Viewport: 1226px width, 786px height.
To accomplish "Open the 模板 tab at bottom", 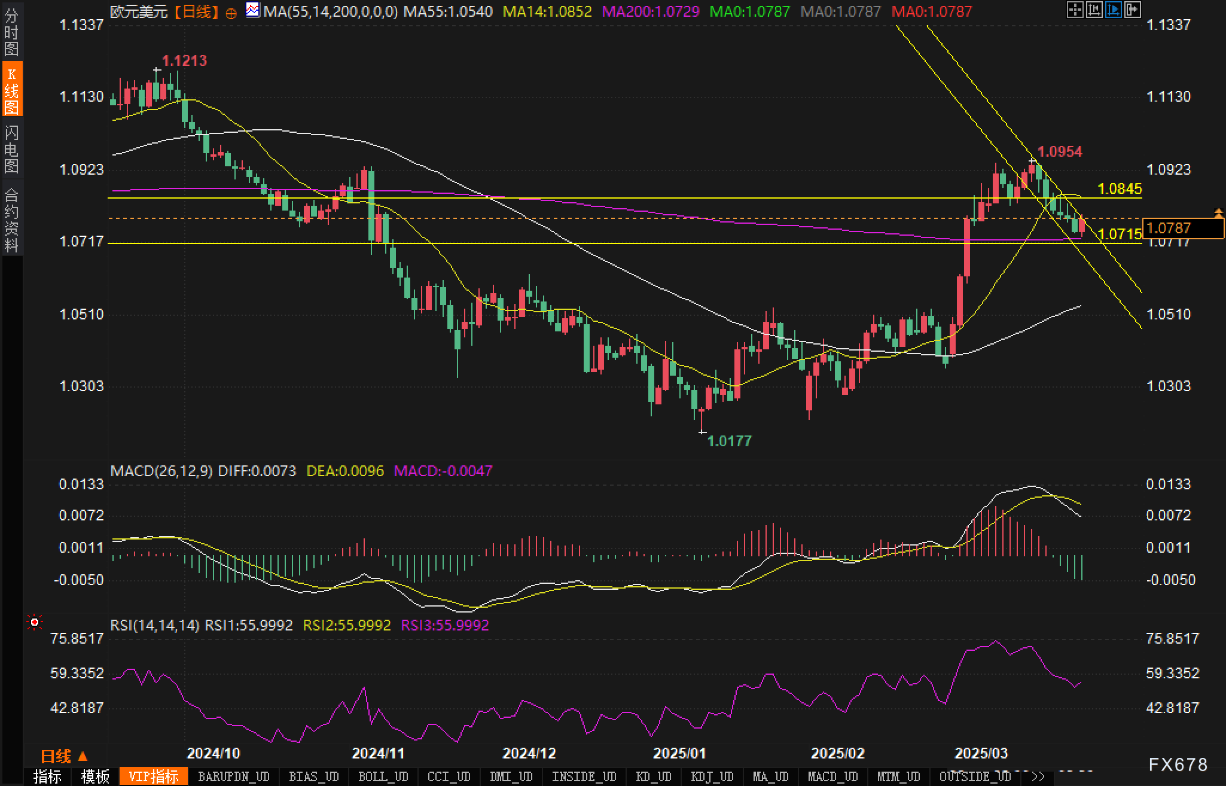I will tap(96, 776).
